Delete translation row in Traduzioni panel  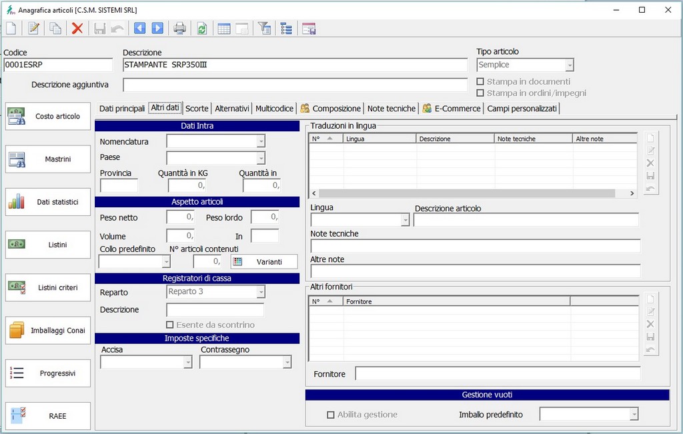point(650,163)
